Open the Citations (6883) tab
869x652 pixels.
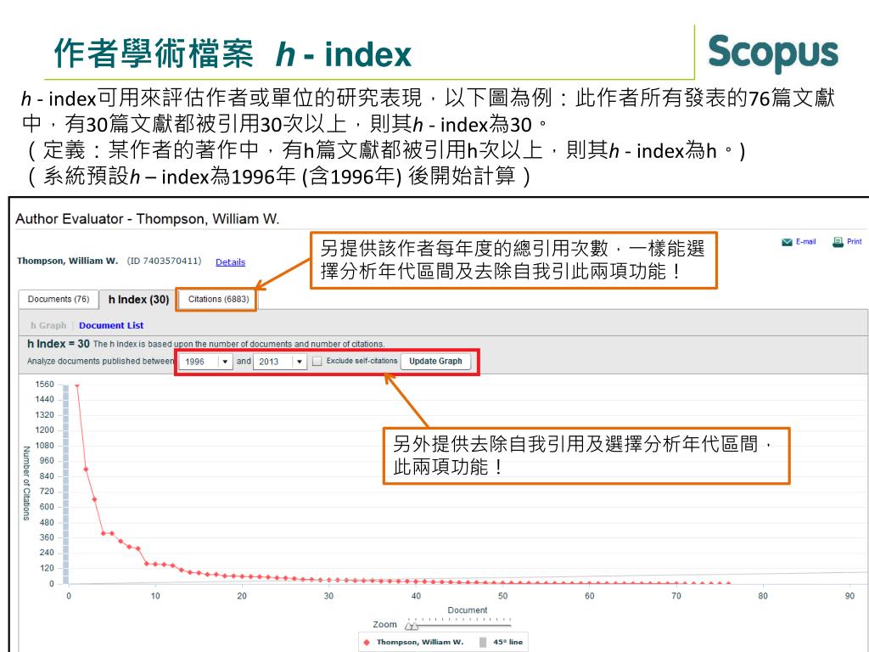pos(218,300)
